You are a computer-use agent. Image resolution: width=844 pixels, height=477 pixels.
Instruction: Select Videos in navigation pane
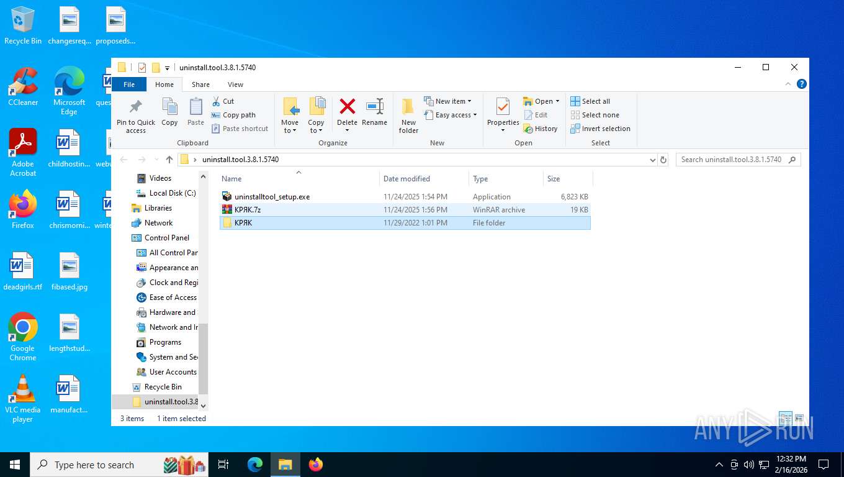(160, 178)
